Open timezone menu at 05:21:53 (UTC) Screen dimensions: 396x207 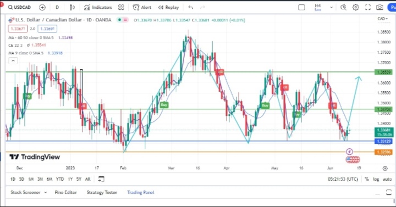343,179
